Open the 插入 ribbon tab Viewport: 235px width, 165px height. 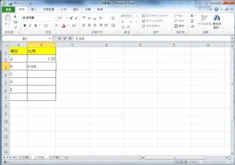[x=34, y=9]
